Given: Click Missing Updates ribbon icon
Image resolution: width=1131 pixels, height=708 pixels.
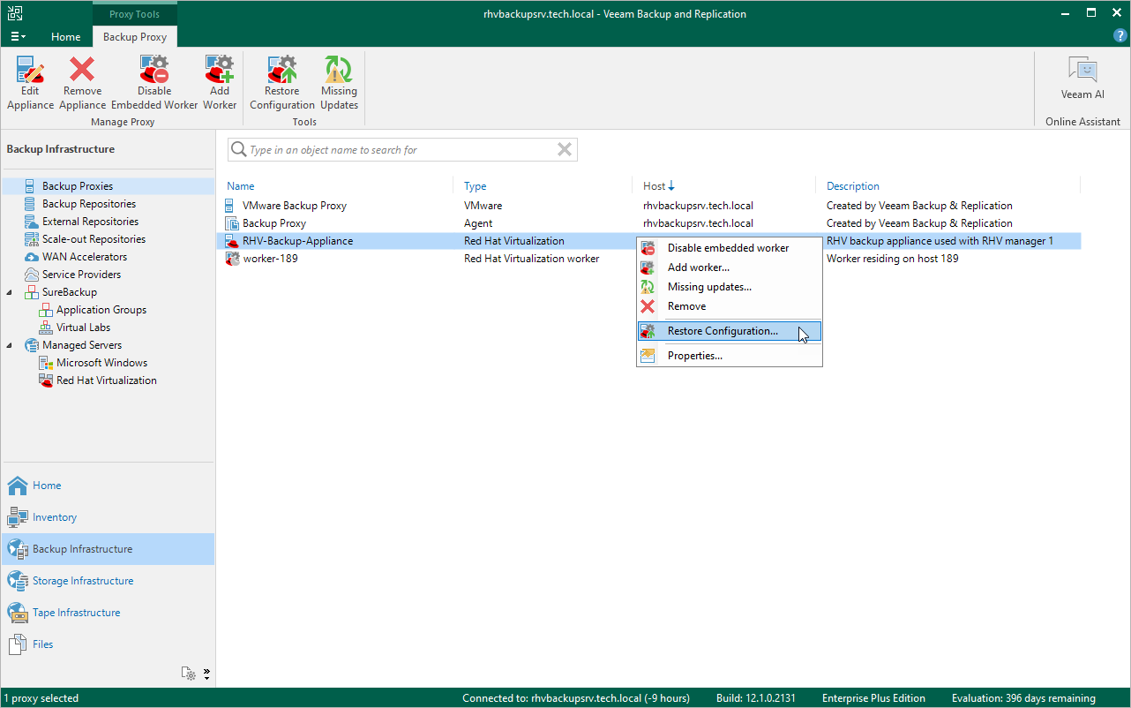Looking at the screenshot, I should click(x=339, y=83).
